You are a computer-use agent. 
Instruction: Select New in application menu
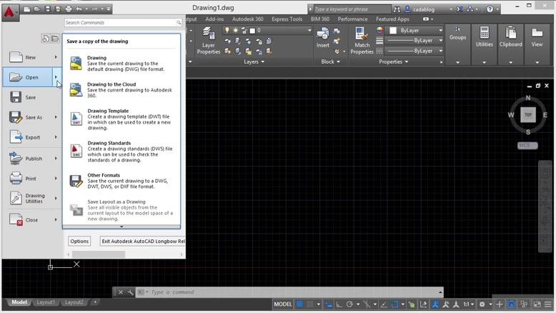[31, 57]
